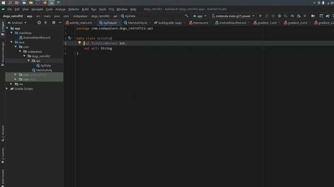Toggle the Resource Manager side tab
The image size is (334, 187).
click(3, 54)
